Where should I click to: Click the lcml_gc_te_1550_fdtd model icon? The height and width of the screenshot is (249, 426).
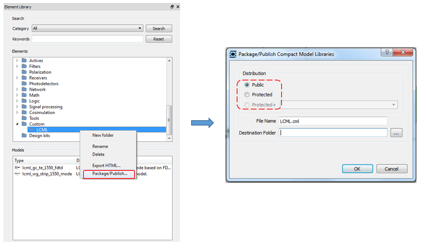[17, 168]
